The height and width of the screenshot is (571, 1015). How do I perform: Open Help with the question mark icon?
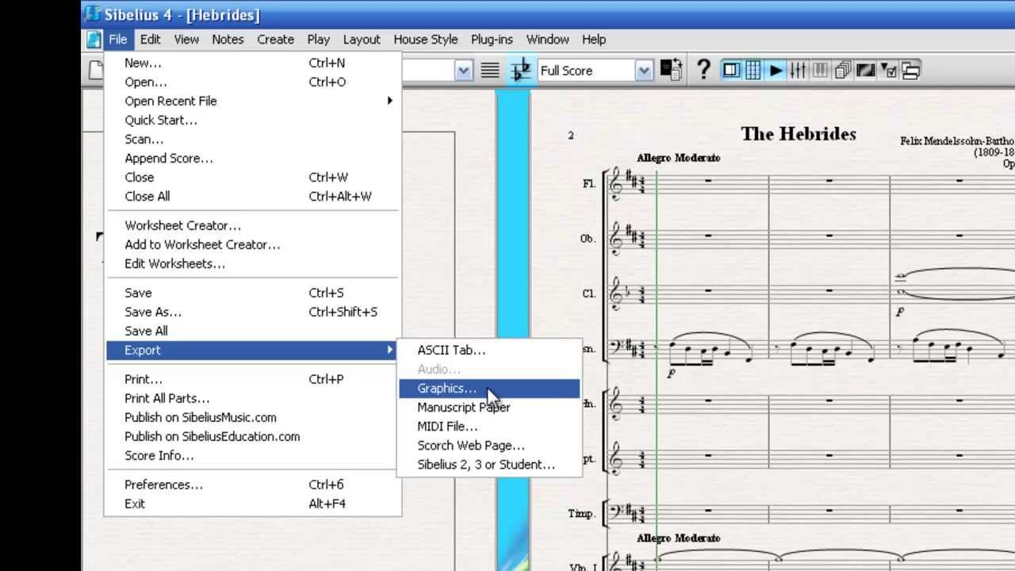703,71
